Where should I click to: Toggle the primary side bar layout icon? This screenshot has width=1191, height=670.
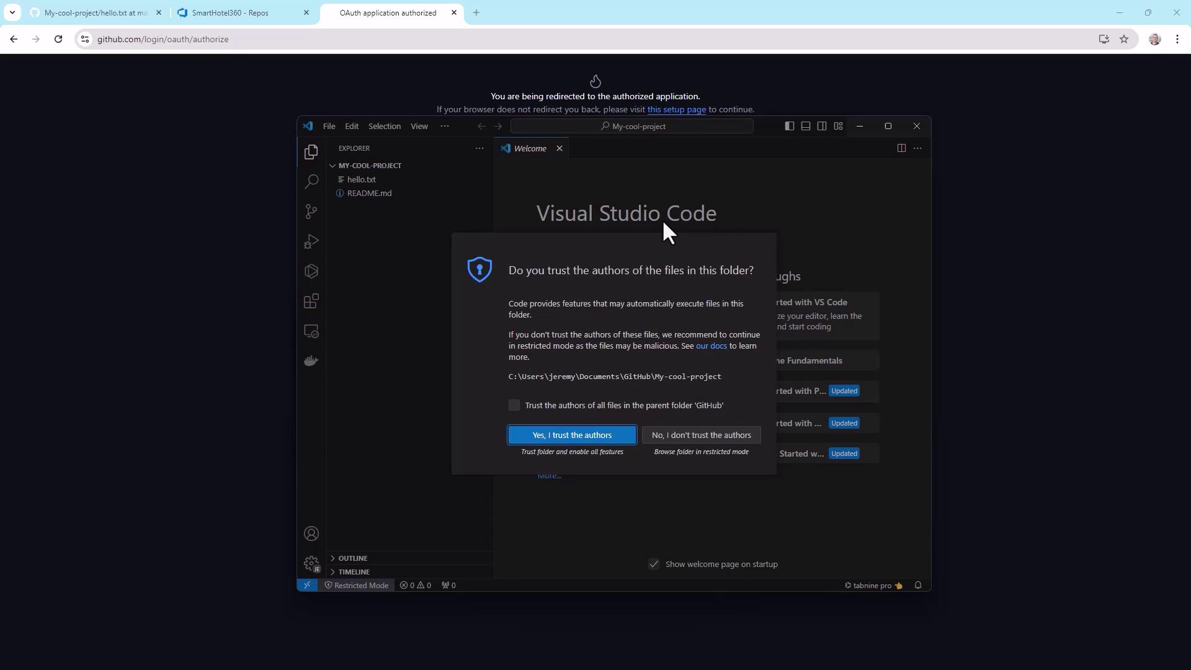789,127
